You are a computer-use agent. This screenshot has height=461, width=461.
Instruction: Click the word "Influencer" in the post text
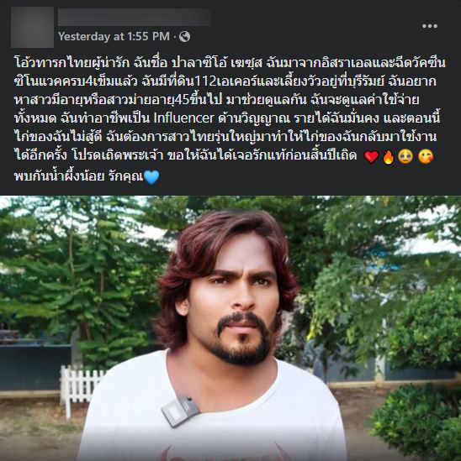(183, 118)
